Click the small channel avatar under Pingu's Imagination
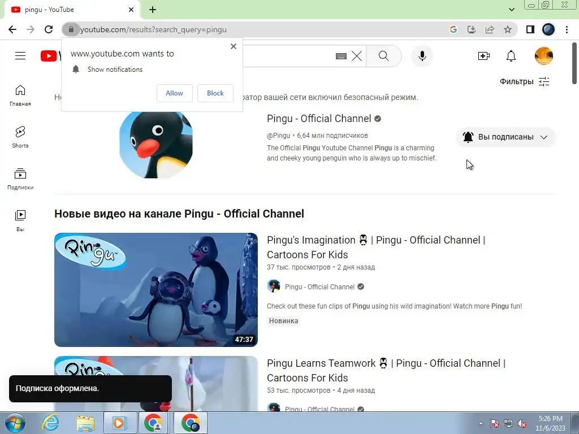The width and height of the screenshot is (579, 434). 274,287
